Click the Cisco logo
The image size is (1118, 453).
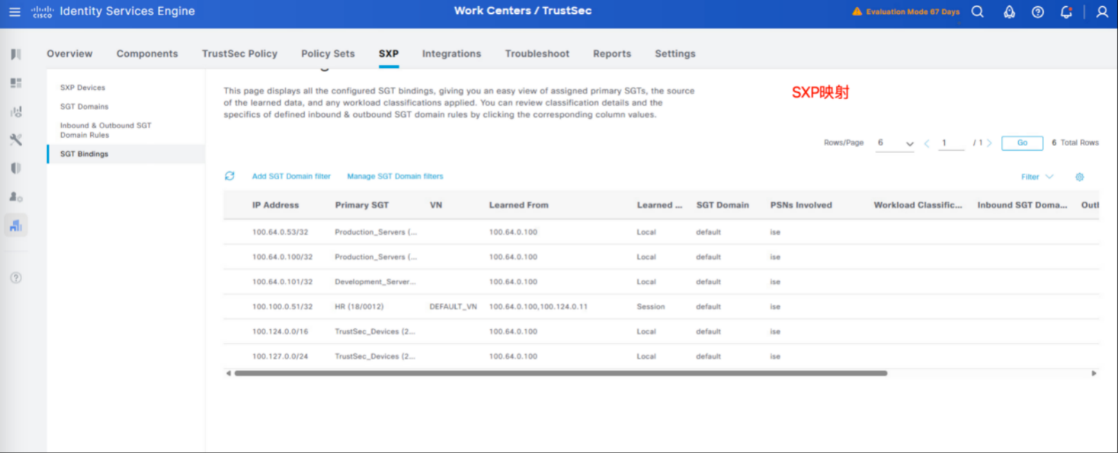click(x=42, y=12)
